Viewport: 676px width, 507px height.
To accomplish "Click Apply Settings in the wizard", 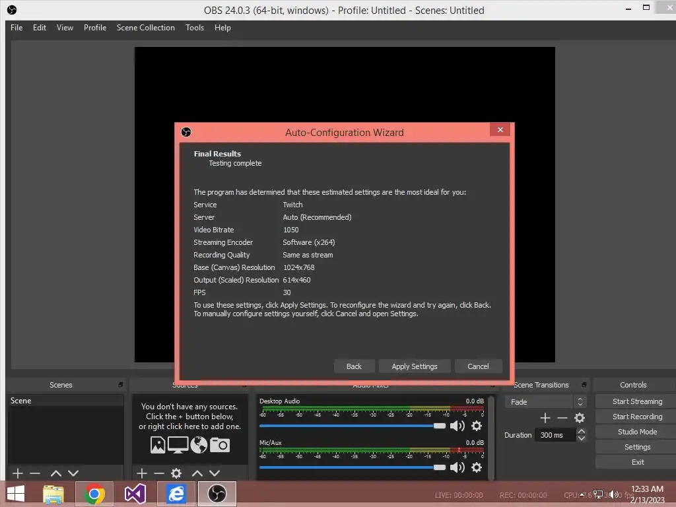I will (415, 366).
